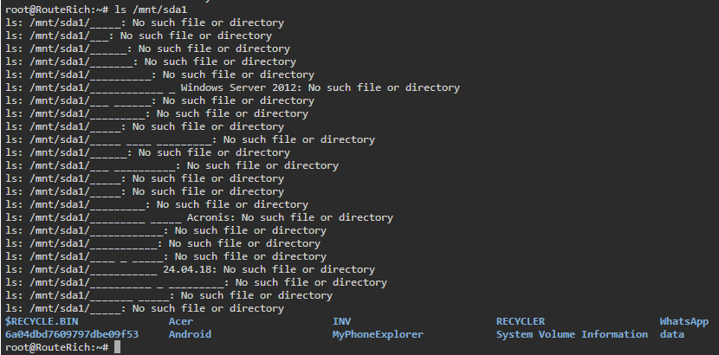Click the first 'No such file' error line

145,23
